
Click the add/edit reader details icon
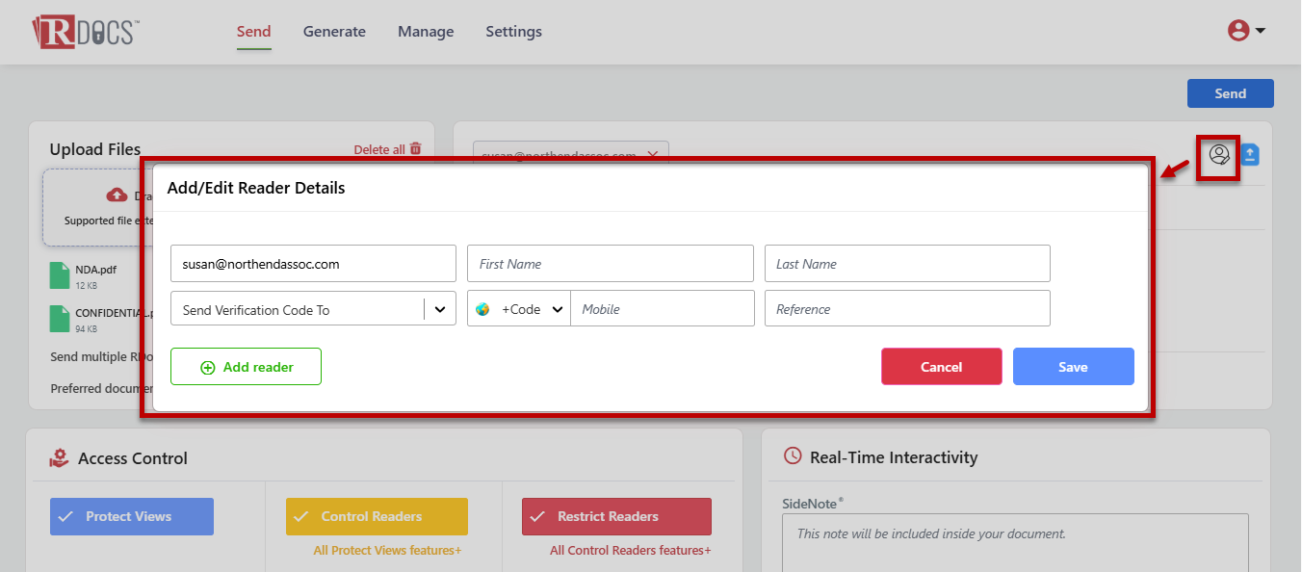pos(1219,155)
